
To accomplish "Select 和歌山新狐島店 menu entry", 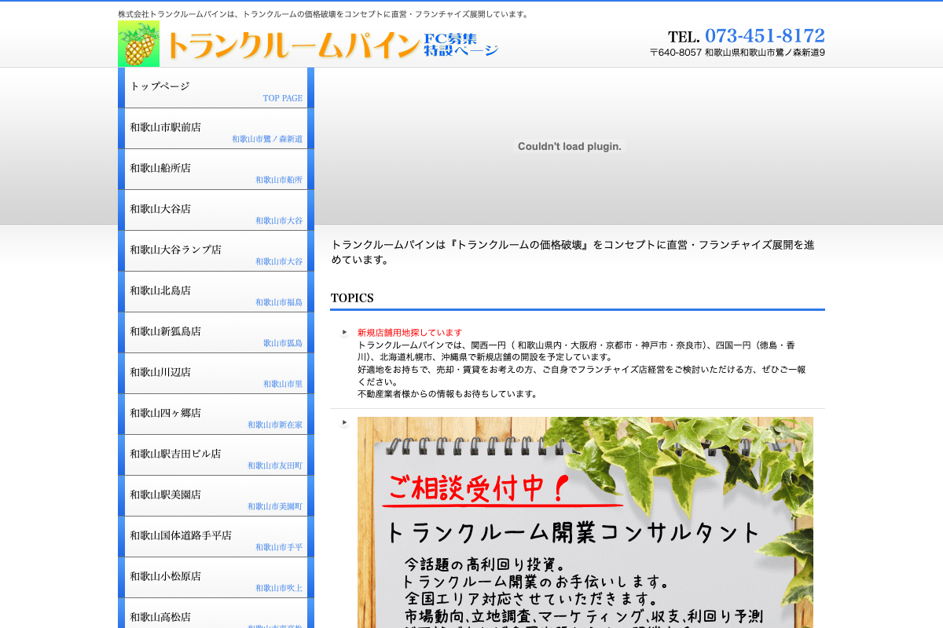I will point(216,333).
